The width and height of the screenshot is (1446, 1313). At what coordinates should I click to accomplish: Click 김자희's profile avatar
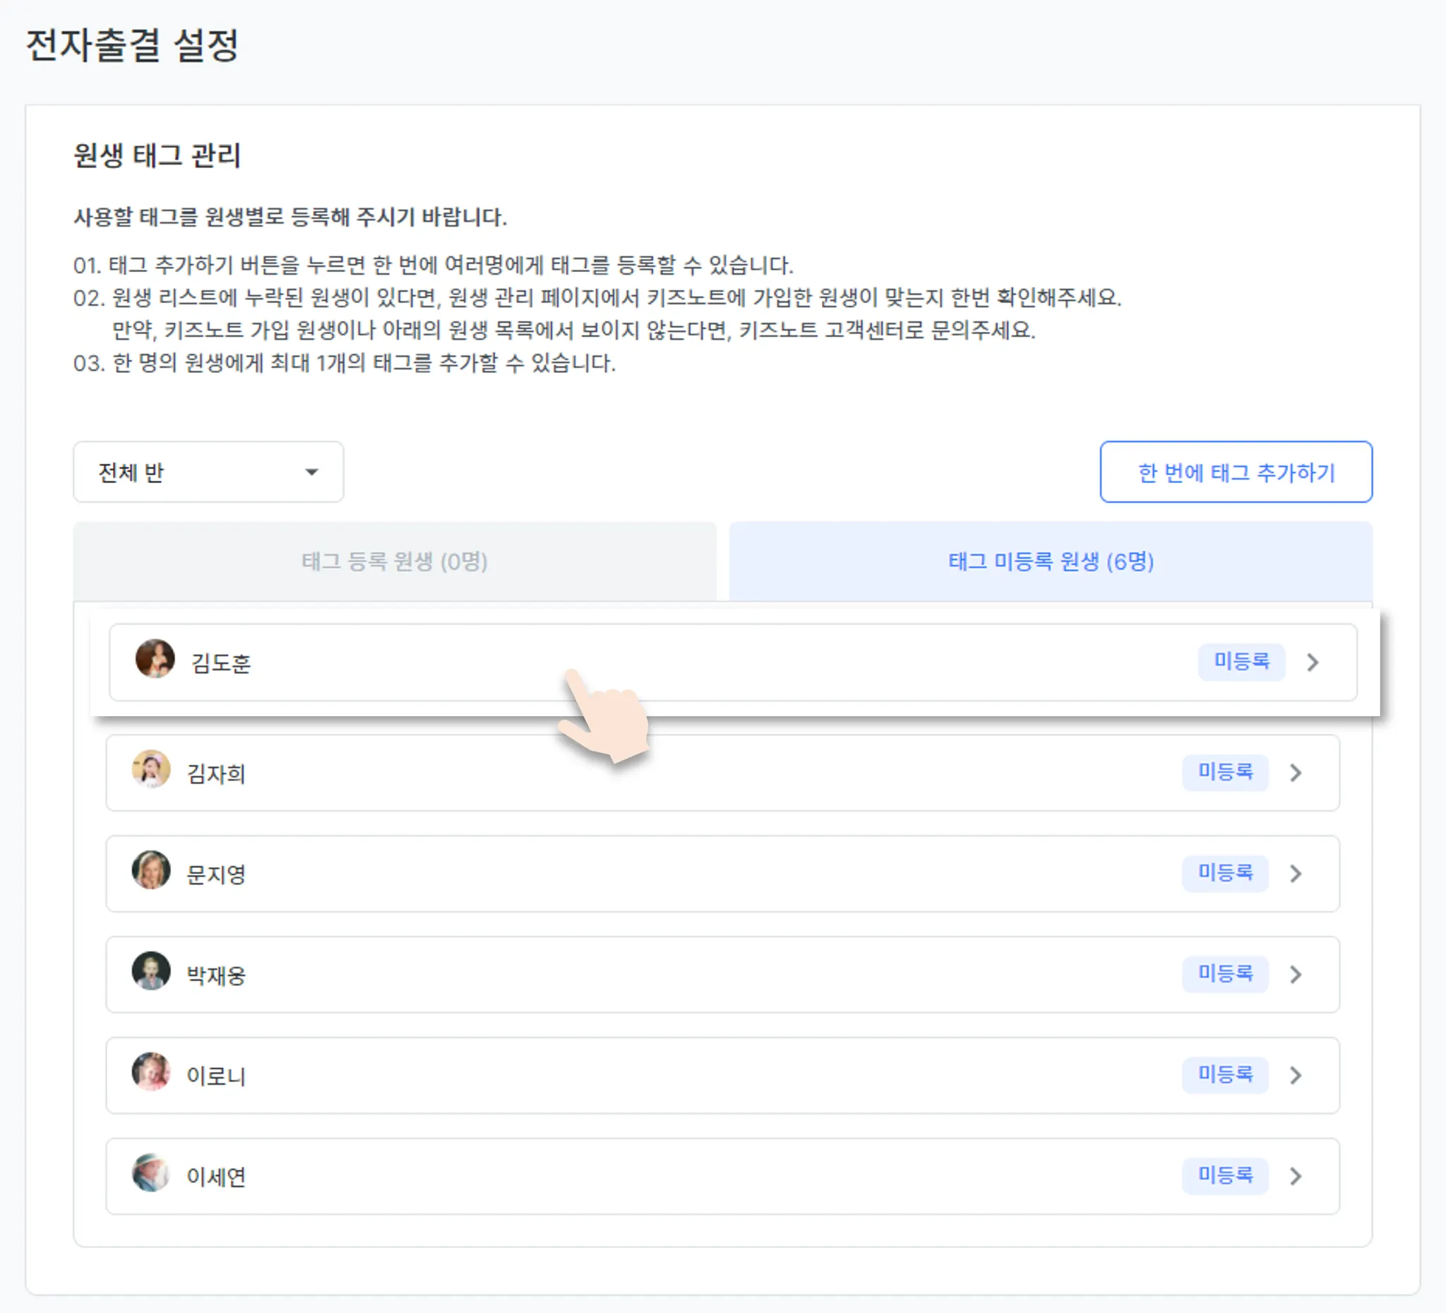150,769
